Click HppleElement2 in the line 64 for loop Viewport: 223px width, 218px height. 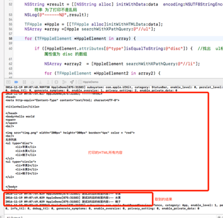[x=112, y=73]
